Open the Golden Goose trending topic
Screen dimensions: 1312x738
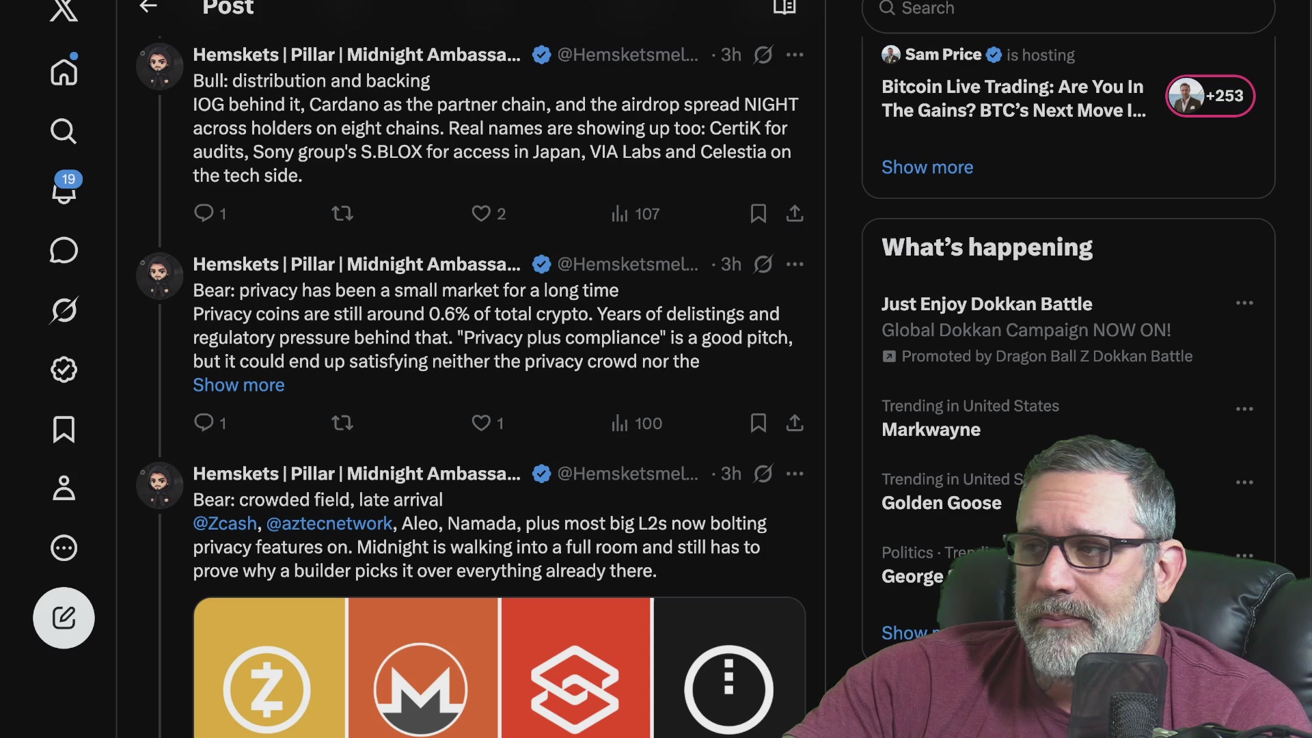click(x=942, y=503)
